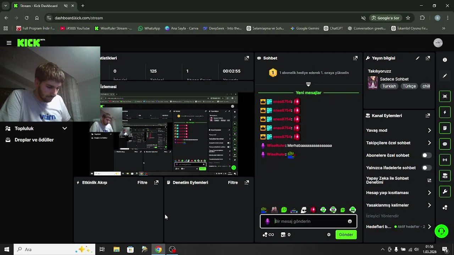
Task: Pop out the Denetim Eylemleri panel
Action: point(247,182)
